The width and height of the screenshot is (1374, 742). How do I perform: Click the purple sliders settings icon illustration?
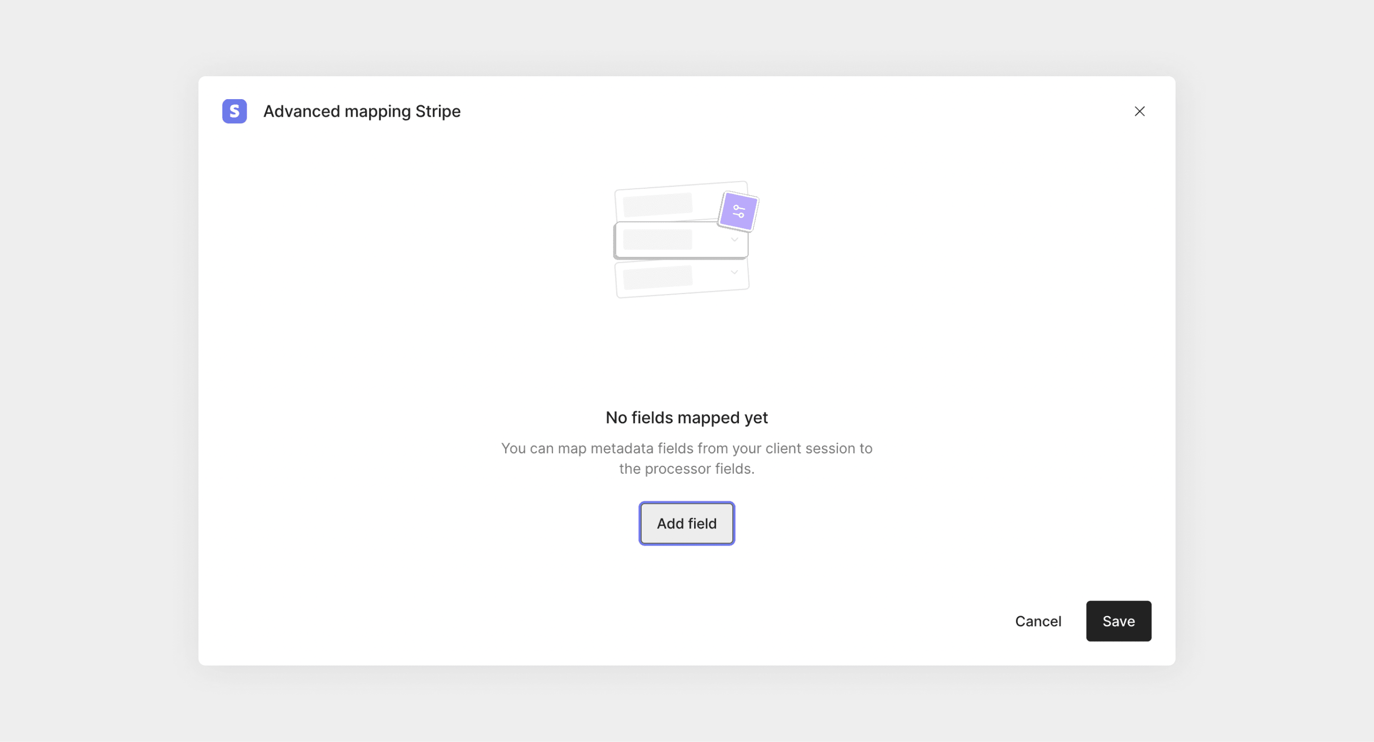[x=738, y=212]
